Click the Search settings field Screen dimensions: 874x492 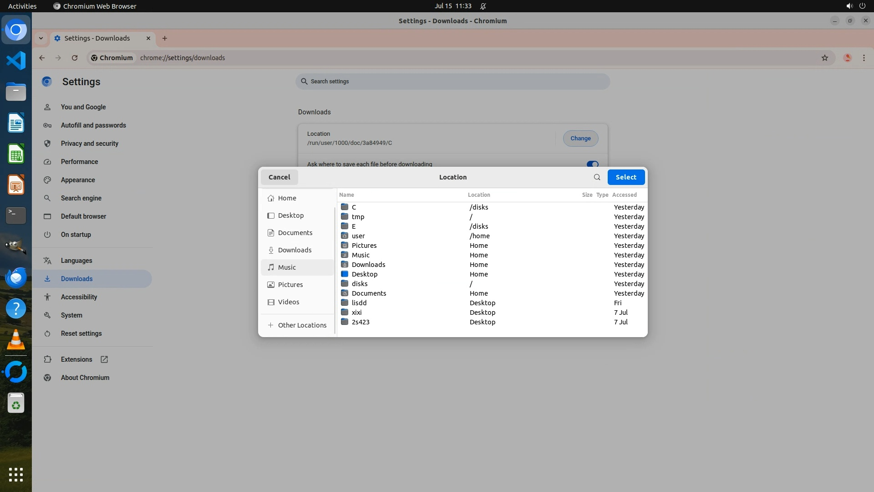click(452, 82)
